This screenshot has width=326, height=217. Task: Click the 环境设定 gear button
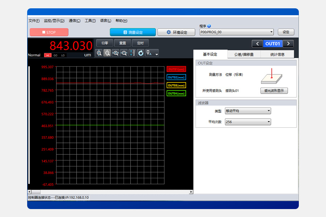coord(176,32)
